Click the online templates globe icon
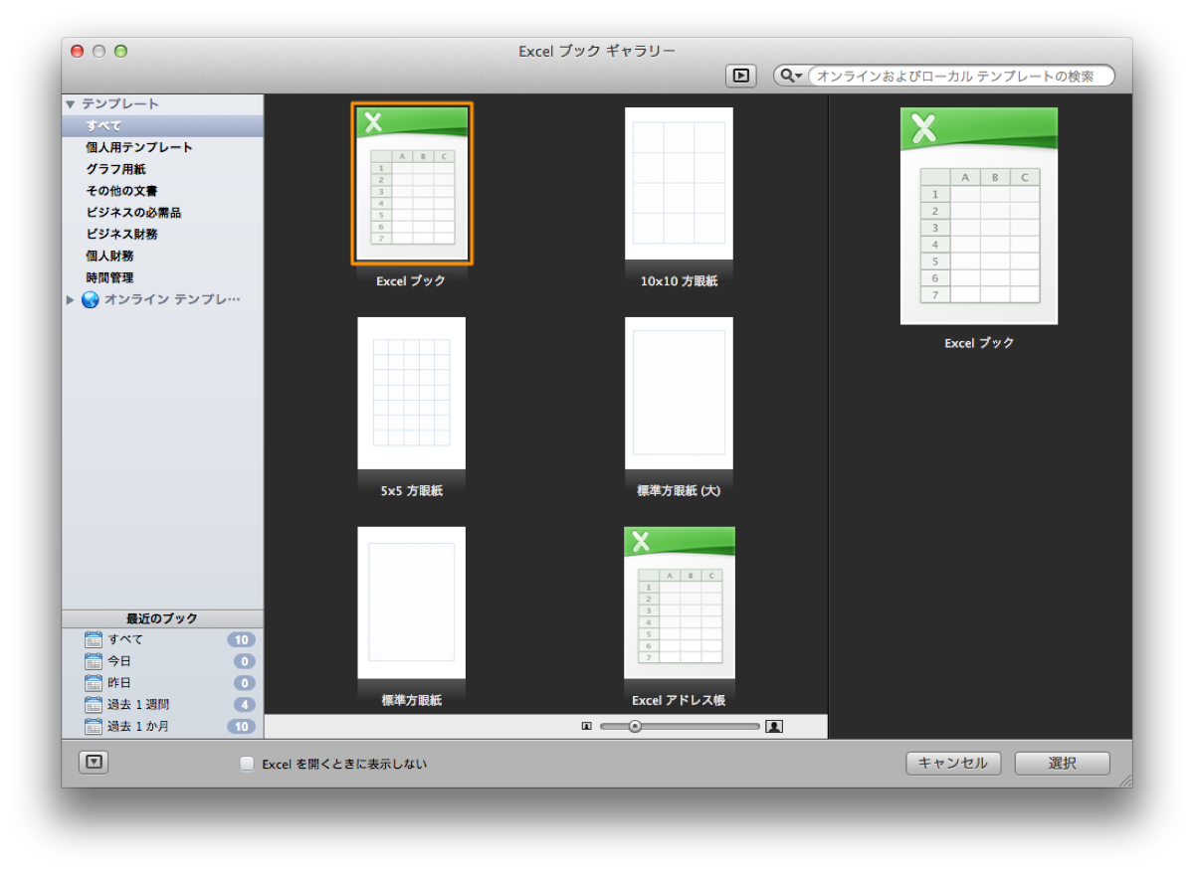Viewport: 1194px width, 873px height. pos(91,299)
